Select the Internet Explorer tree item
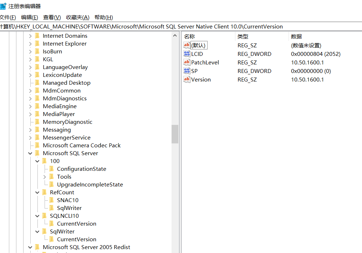The height and width of the screenshot is (253, 362). click(x=65, y=44)
